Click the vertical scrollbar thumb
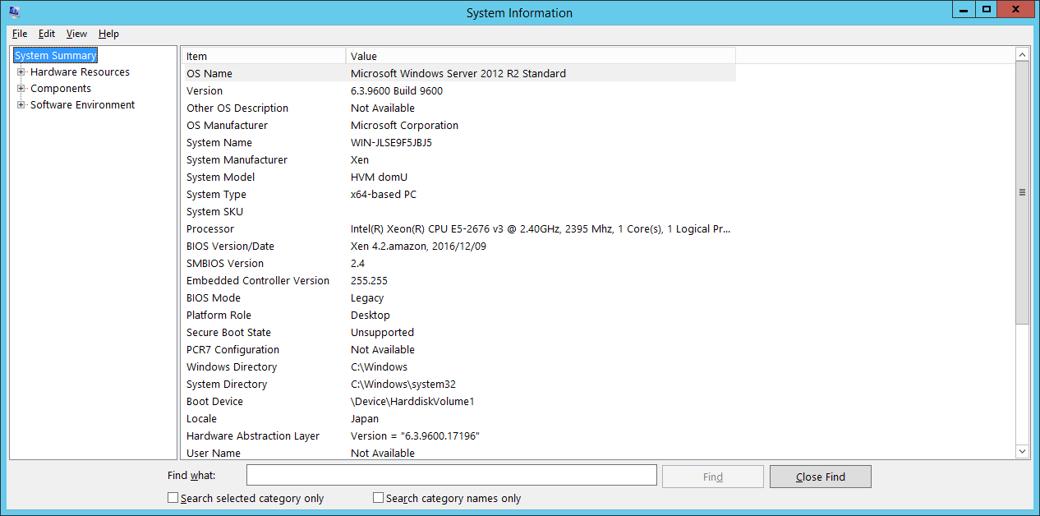1040x516 pixels. 1022,192
